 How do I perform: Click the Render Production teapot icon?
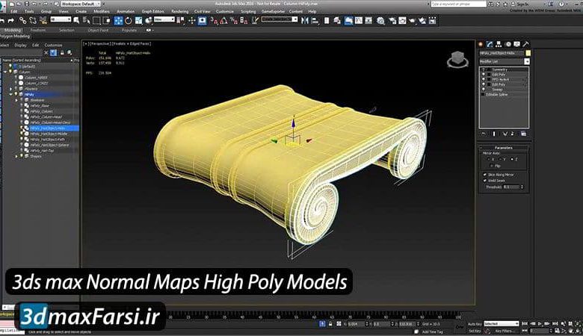point(422,21)
